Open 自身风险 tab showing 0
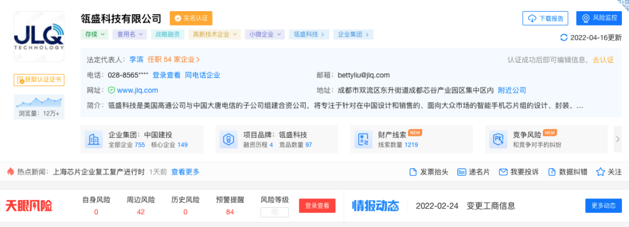This screenshot has width=629, height=227. pos(96,205)
